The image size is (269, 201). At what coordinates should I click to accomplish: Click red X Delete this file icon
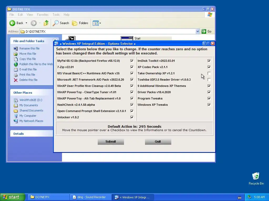coord(15,80)
